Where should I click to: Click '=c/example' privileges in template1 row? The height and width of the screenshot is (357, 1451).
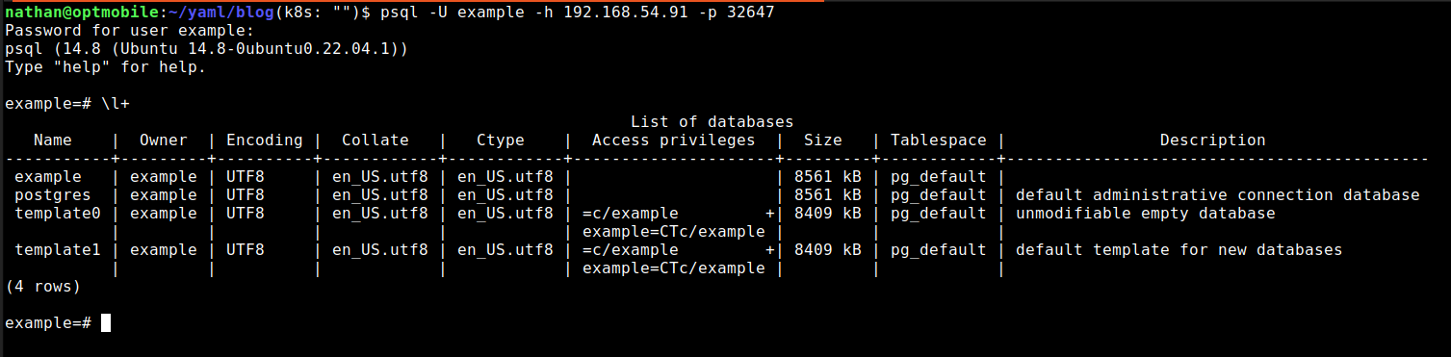631,250
